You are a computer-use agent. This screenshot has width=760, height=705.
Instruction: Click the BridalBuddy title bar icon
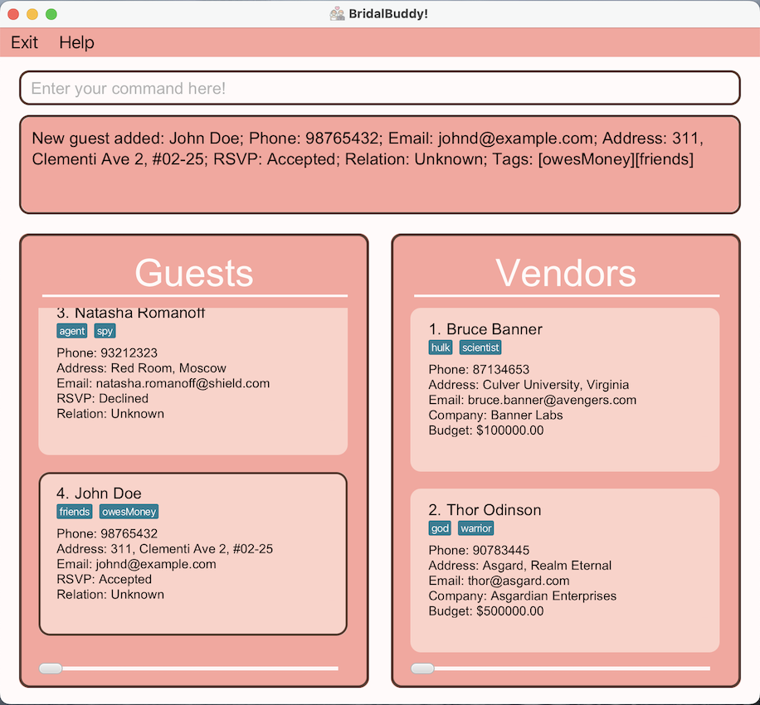point(337,13)
